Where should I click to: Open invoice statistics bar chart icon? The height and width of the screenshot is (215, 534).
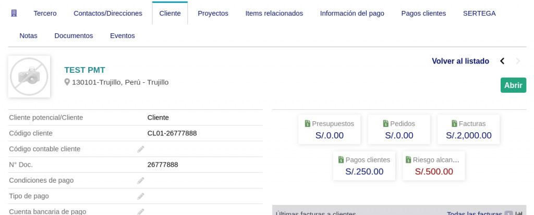[x=518, y=213]
